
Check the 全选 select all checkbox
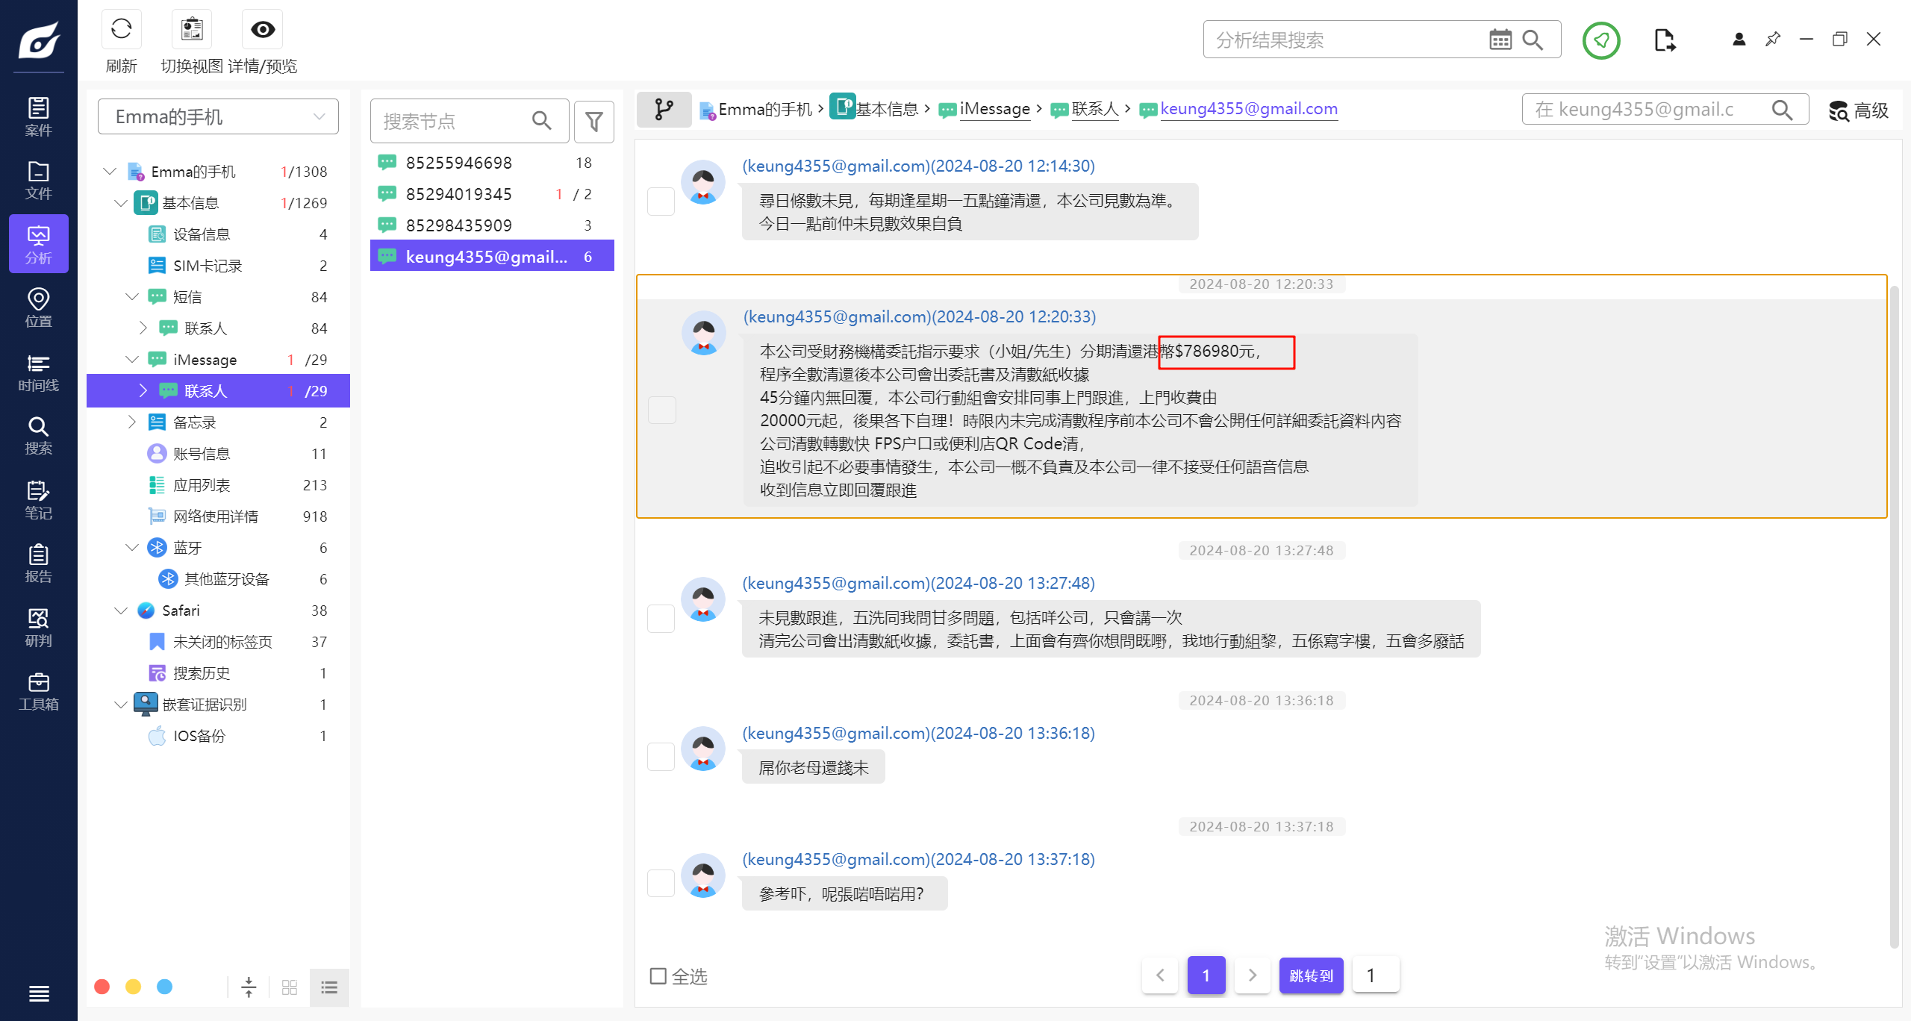click(658, 976)
